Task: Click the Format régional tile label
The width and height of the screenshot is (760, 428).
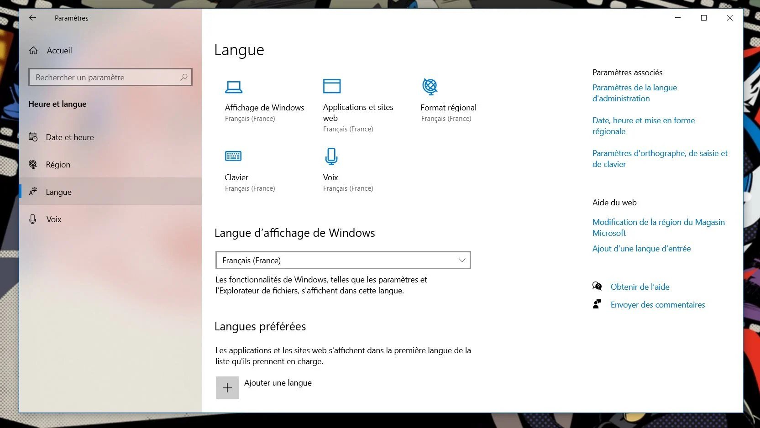Action: (448, 108)
